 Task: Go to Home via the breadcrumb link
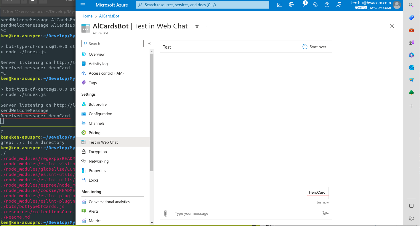click(87, 16)
